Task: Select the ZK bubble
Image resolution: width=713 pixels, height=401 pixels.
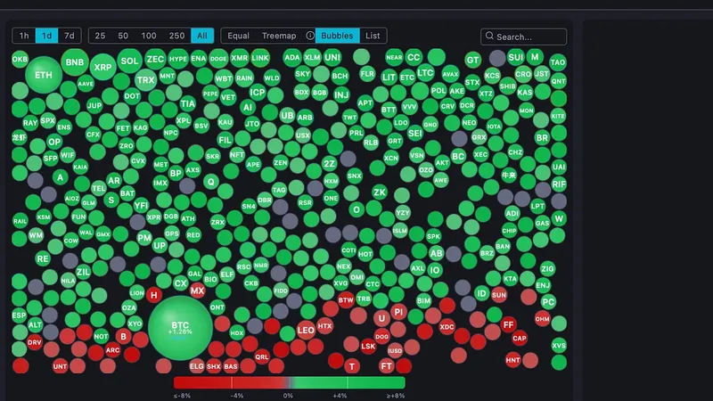Action: coord(380,192)
